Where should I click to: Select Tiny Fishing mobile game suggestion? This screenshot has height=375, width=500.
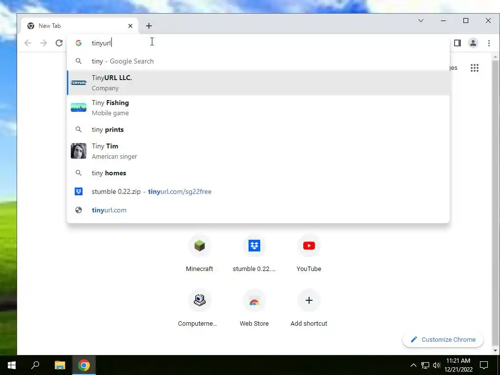(x=258, y=108)
